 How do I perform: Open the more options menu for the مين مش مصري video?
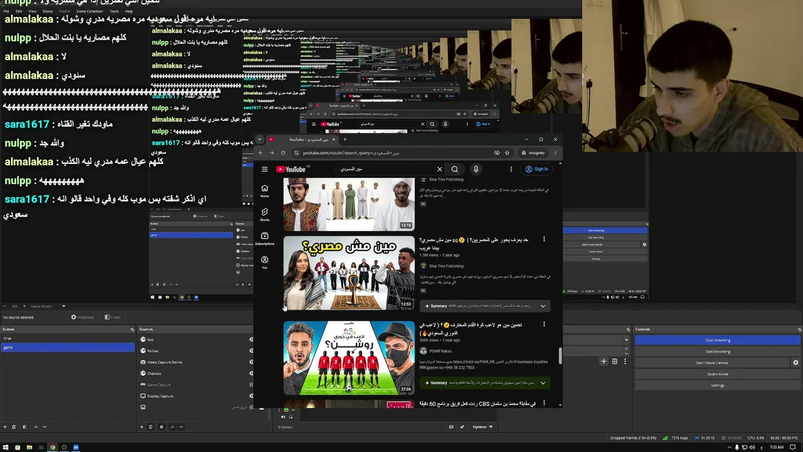click(x=544, y=239)
